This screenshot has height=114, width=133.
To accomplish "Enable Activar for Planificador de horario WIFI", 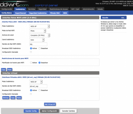I will click(31, 63).
